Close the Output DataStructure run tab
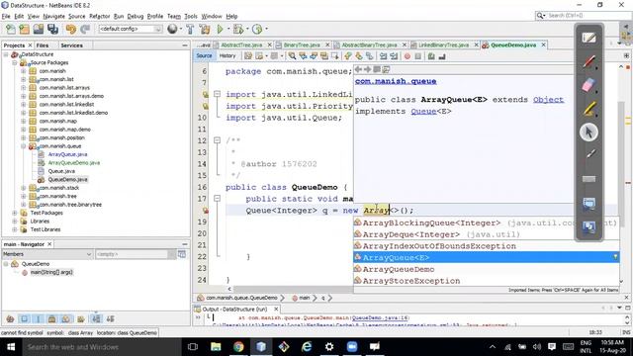Image resolution: width=633 pixels, height=356 pixels. [x=276, y=310]
